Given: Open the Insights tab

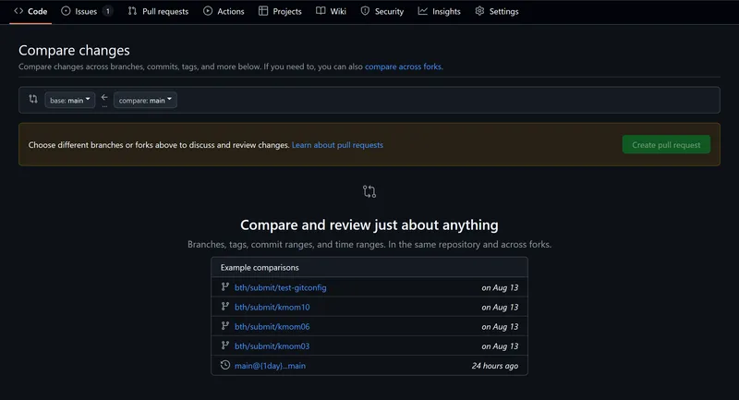Looking at the screenshot, I should click(x=439, y=11).
